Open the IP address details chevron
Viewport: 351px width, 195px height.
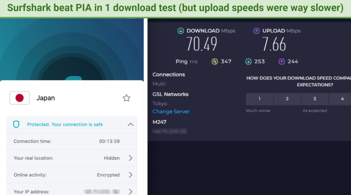click(x=130, y=191)
